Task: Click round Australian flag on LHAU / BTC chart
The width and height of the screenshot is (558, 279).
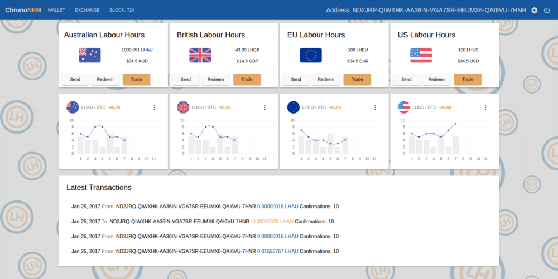Action: [73, 107]
